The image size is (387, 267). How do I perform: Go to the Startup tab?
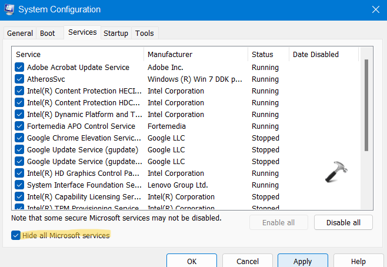pos(116,34)
